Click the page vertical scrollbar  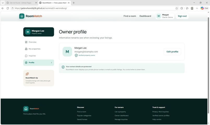(208, 65)
